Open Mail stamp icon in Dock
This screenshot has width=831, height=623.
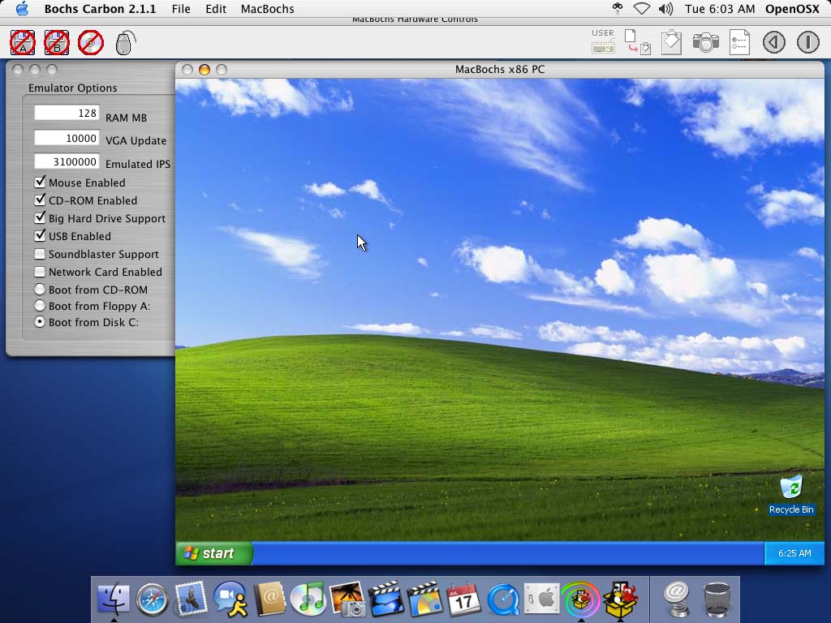(x=191, y=599)
